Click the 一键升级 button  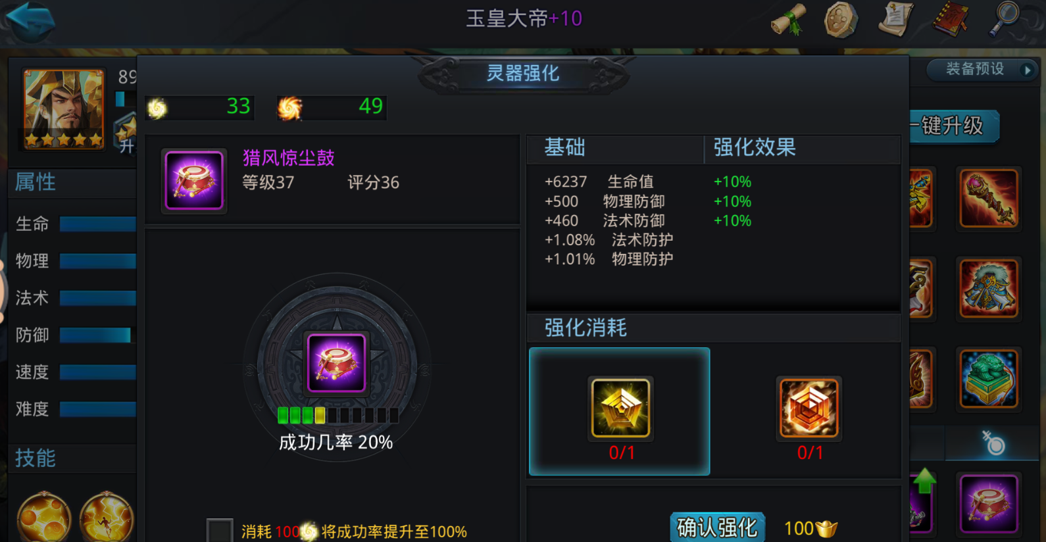coord(954,126)
